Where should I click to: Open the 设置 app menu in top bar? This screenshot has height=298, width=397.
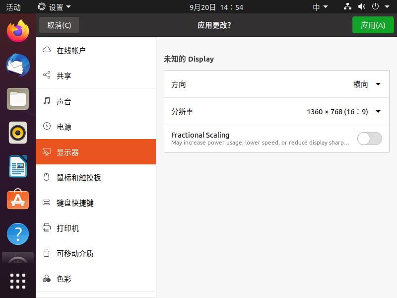point(54,7)
